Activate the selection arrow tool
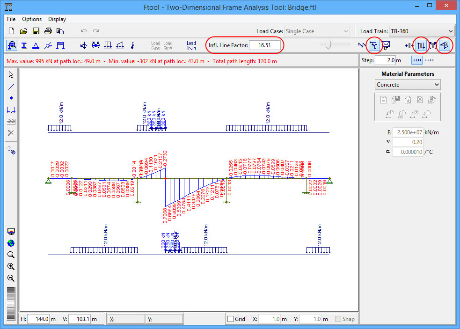Screen dimensions: 460x329 tap(11, 75)
